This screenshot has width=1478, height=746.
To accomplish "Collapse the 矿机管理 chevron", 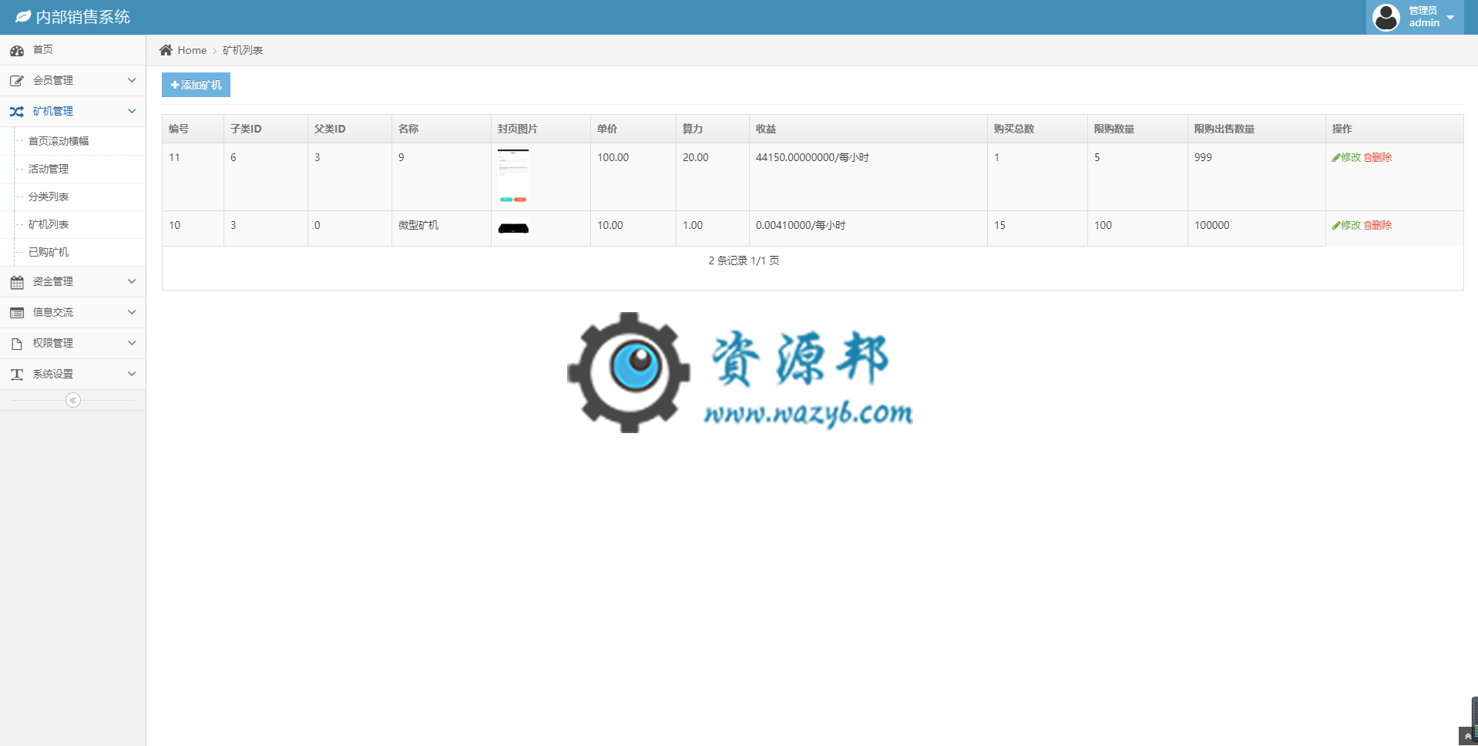I will [132, 111].
